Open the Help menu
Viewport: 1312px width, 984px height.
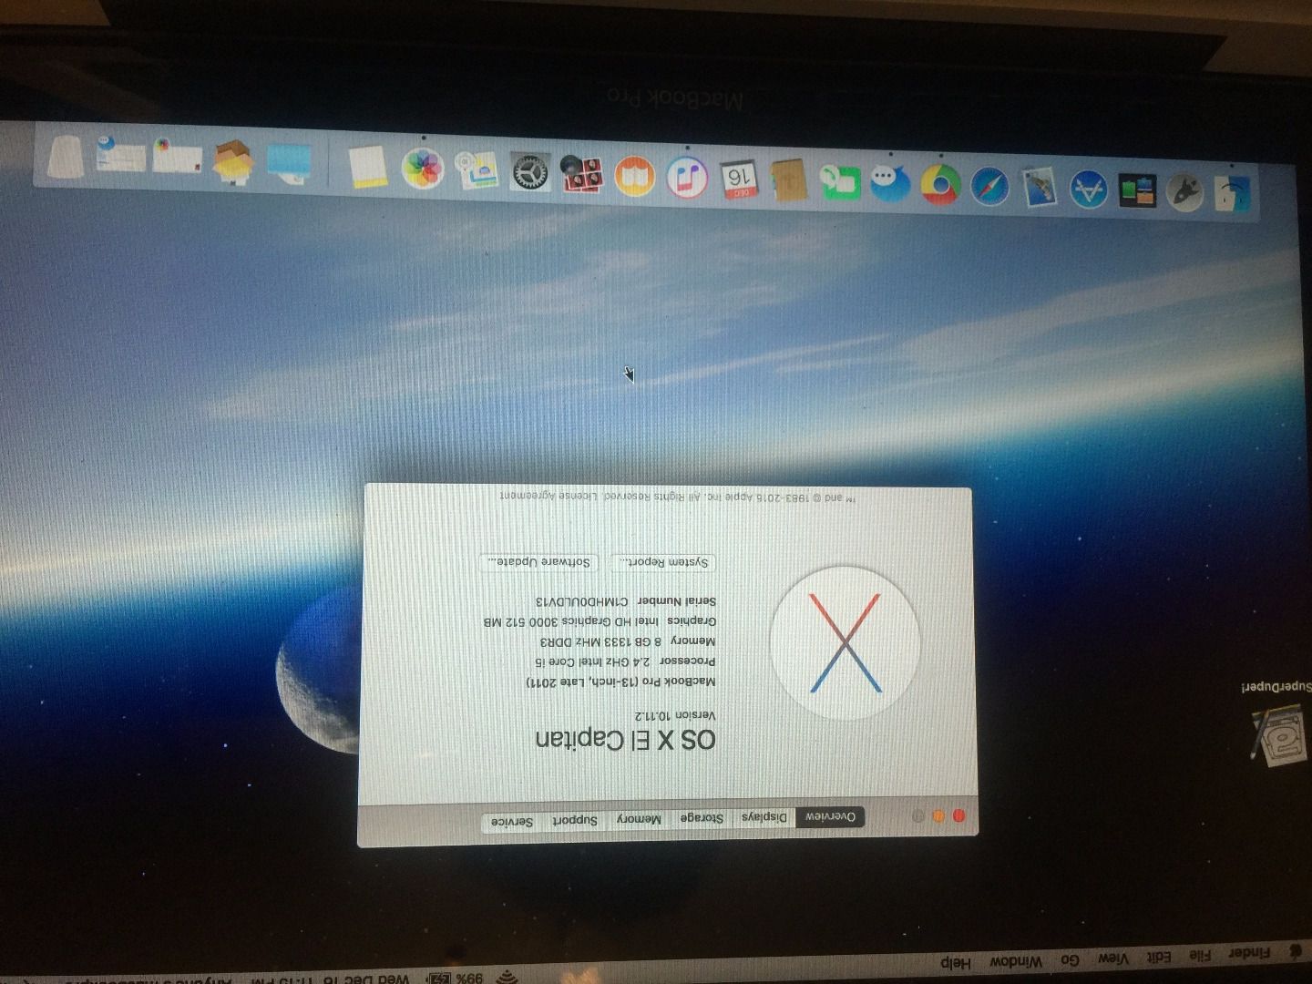click(x=956, y=963)
